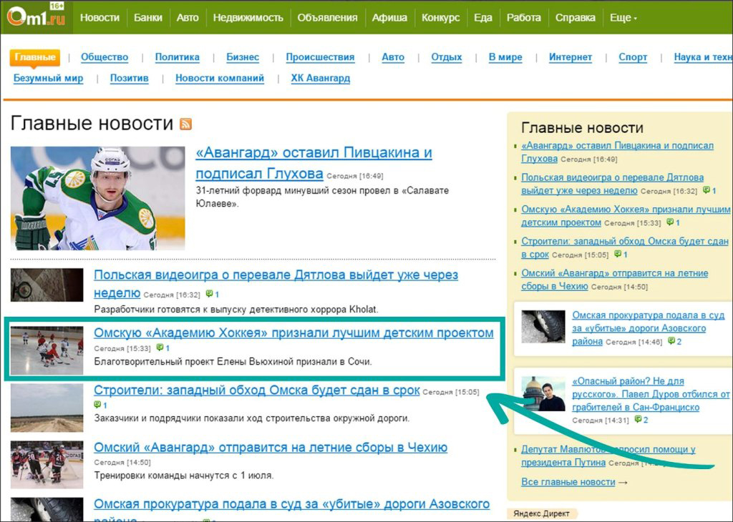
Task: Click the Все главные новости link
Action: coord(568,482)
